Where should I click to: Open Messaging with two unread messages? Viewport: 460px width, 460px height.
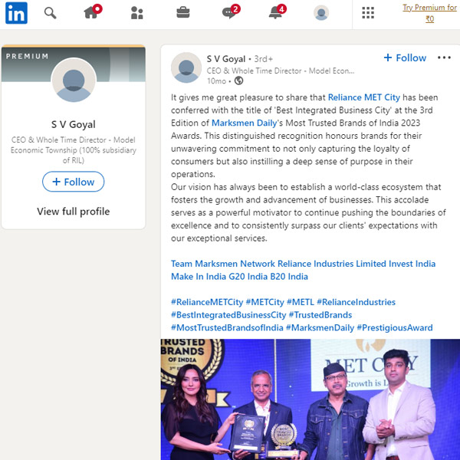click(231, 12)
